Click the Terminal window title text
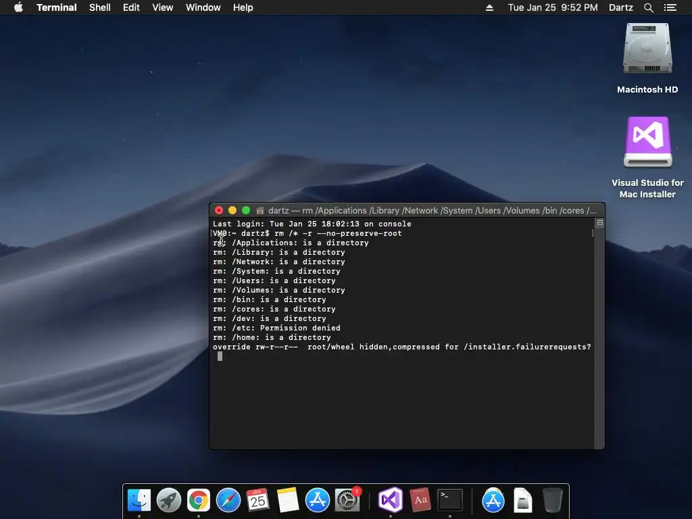Viewport: 692px width, 519px height. click(432, 211)
